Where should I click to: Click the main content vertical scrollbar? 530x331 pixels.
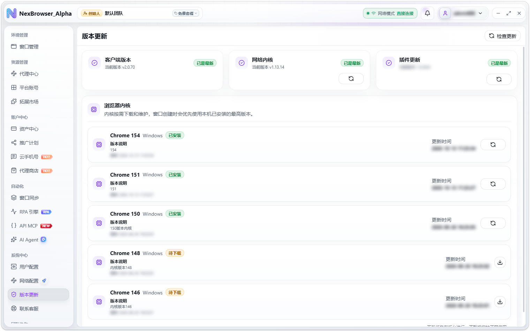coord(523,179)
